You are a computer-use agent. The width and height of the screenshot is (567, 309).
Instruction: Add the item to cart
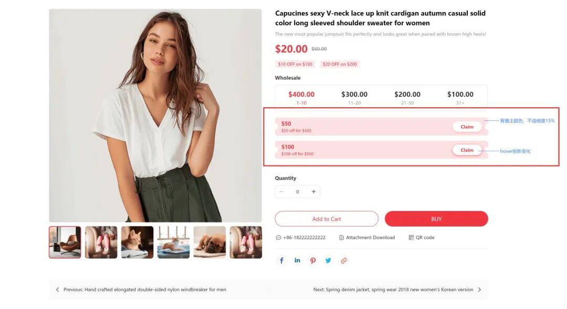coord(327,219)
